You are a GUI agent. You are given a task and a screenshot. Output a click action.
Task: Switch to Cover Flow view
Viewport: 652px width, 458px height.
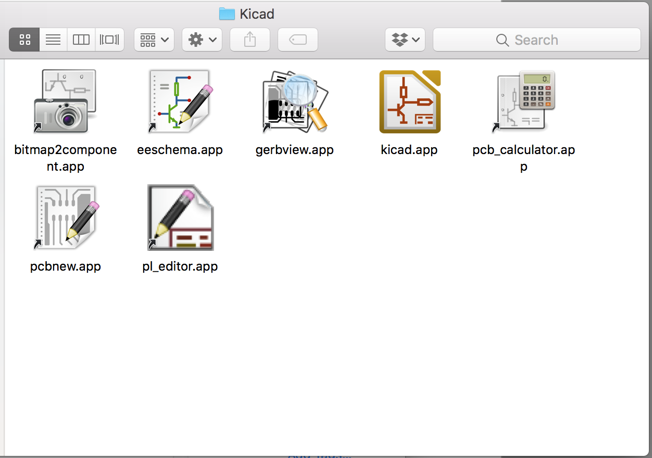[x=110, y=40]
